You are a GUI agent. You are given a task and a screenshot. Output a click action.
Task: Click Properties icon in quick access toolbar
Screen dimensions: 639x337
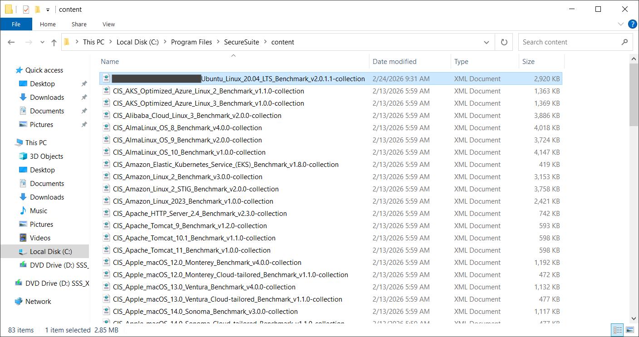pyautogui.click(x=26, y=9)
